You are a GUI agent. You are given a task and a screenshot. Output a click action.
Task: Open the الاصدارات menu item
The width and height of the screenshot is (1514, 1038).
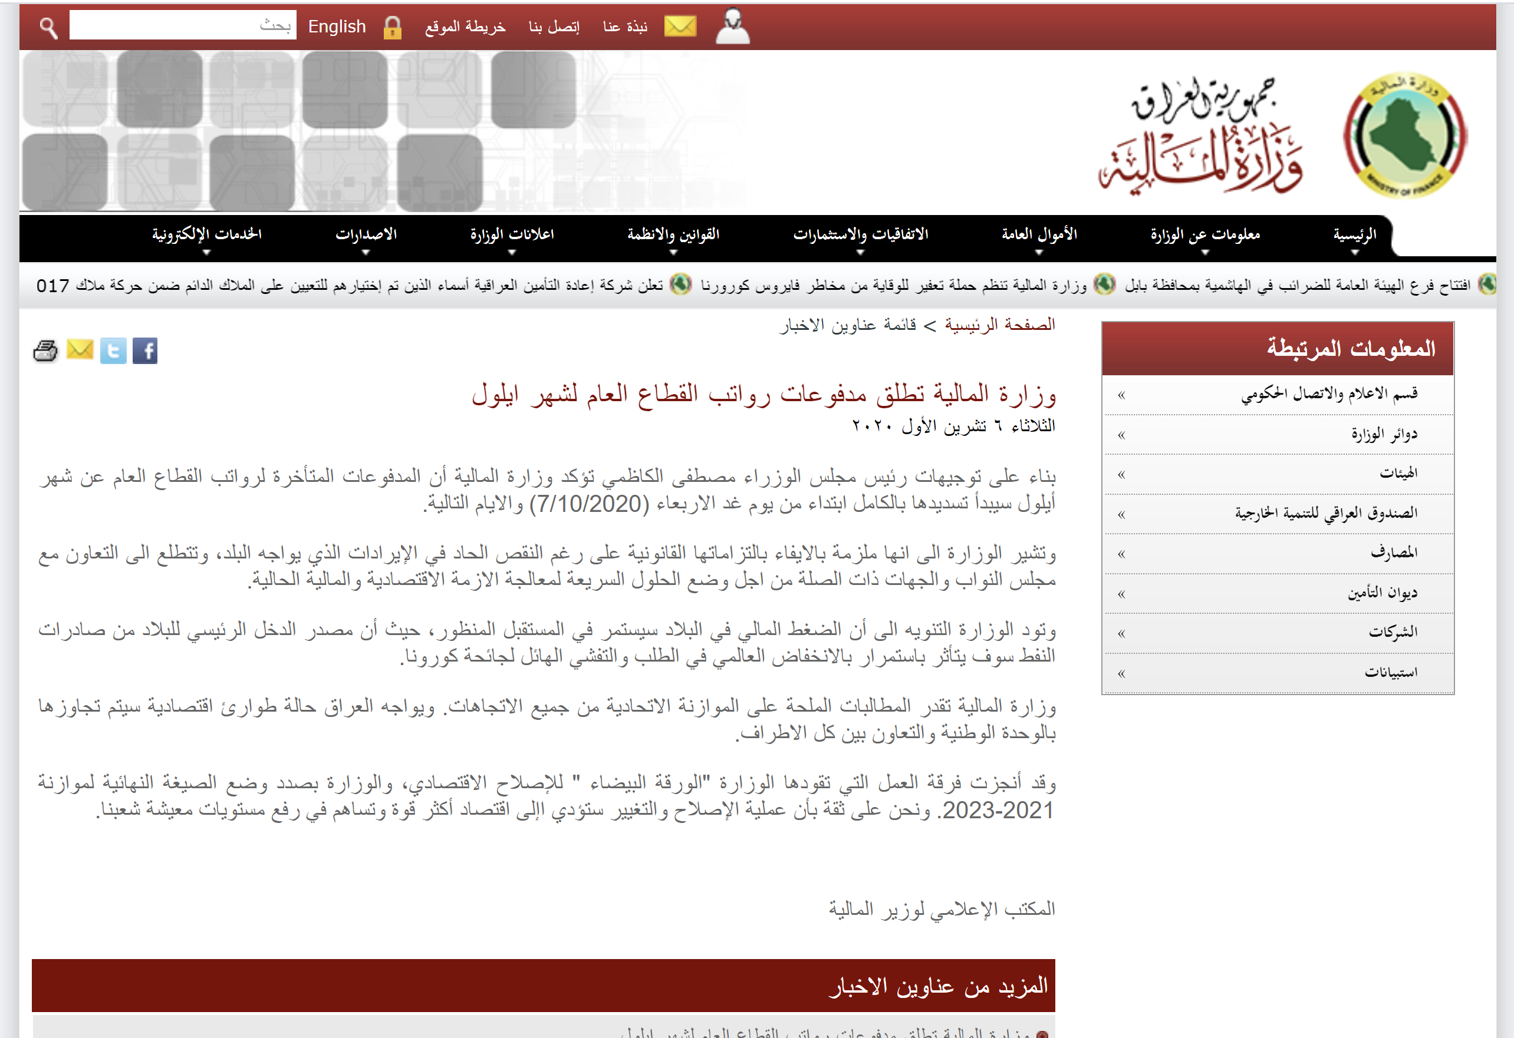366,235
